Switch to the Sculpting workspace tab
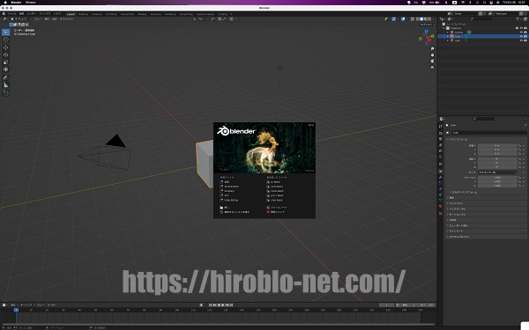Viewport: 529px width, 330px height. pos(96,14)
